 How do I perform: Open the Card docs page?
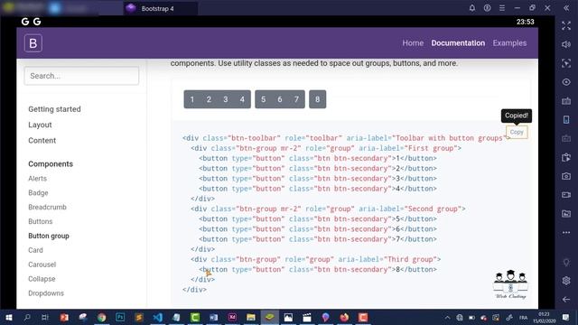[35, 250]
